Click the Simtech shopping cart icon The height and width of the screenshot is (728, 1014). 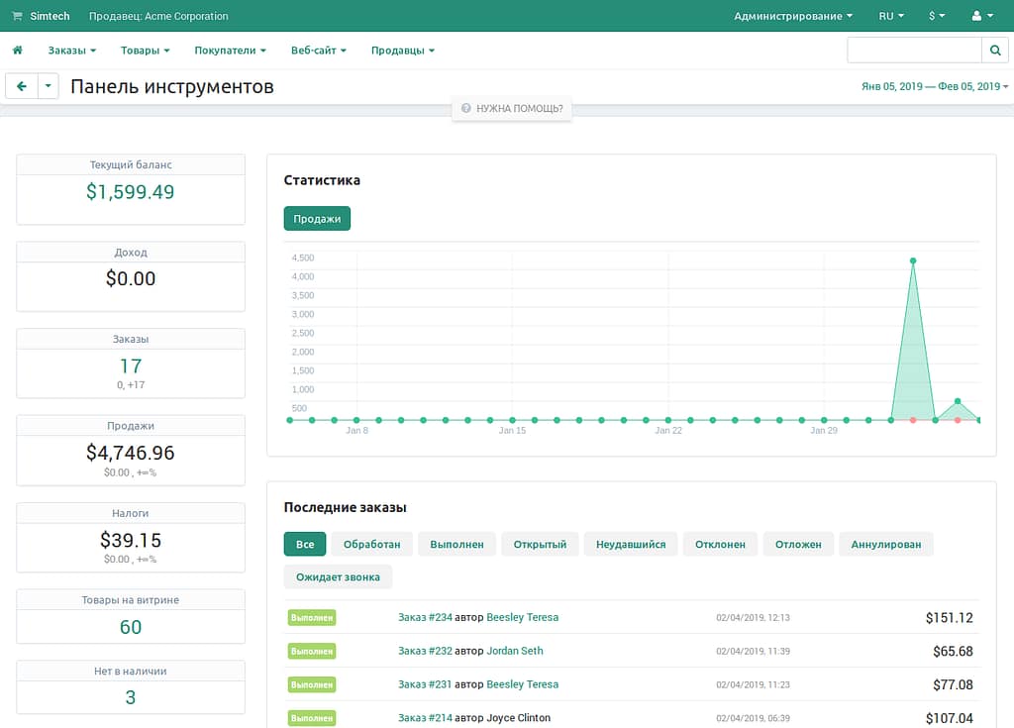tap(17, 17)
